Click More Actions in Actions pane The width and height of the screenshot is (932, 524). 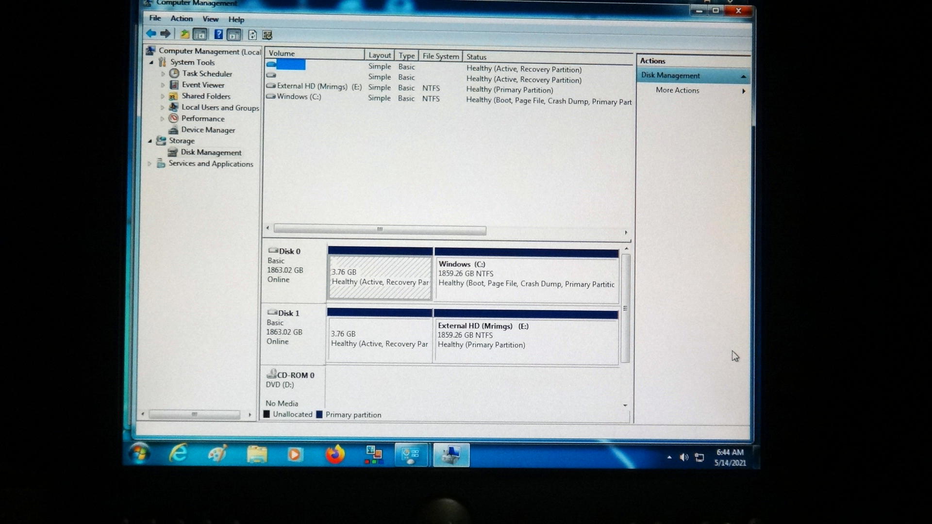(677, 90)
